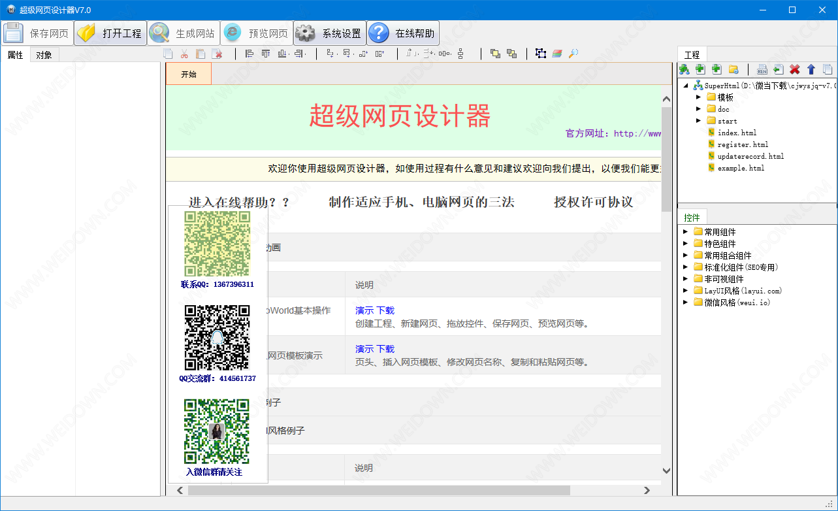Click the blue up arrow icon
Viewport: 838px width, 511px height.
tap(811, 69)
